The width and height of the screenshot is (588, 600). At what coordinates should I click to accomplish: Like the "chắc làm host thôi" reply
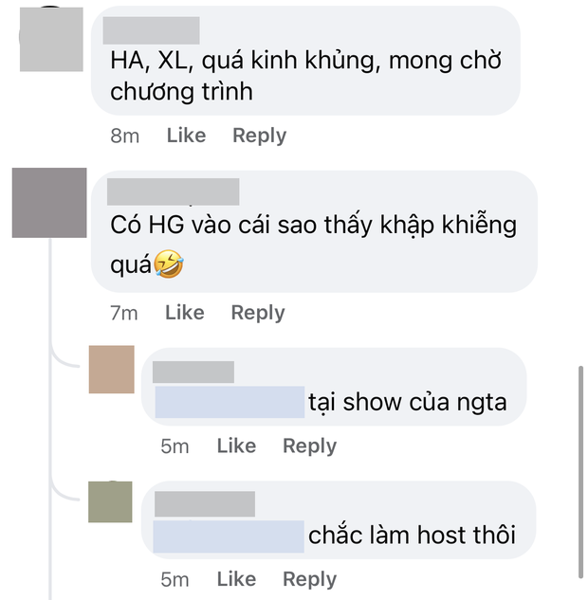tap(236, 579)
